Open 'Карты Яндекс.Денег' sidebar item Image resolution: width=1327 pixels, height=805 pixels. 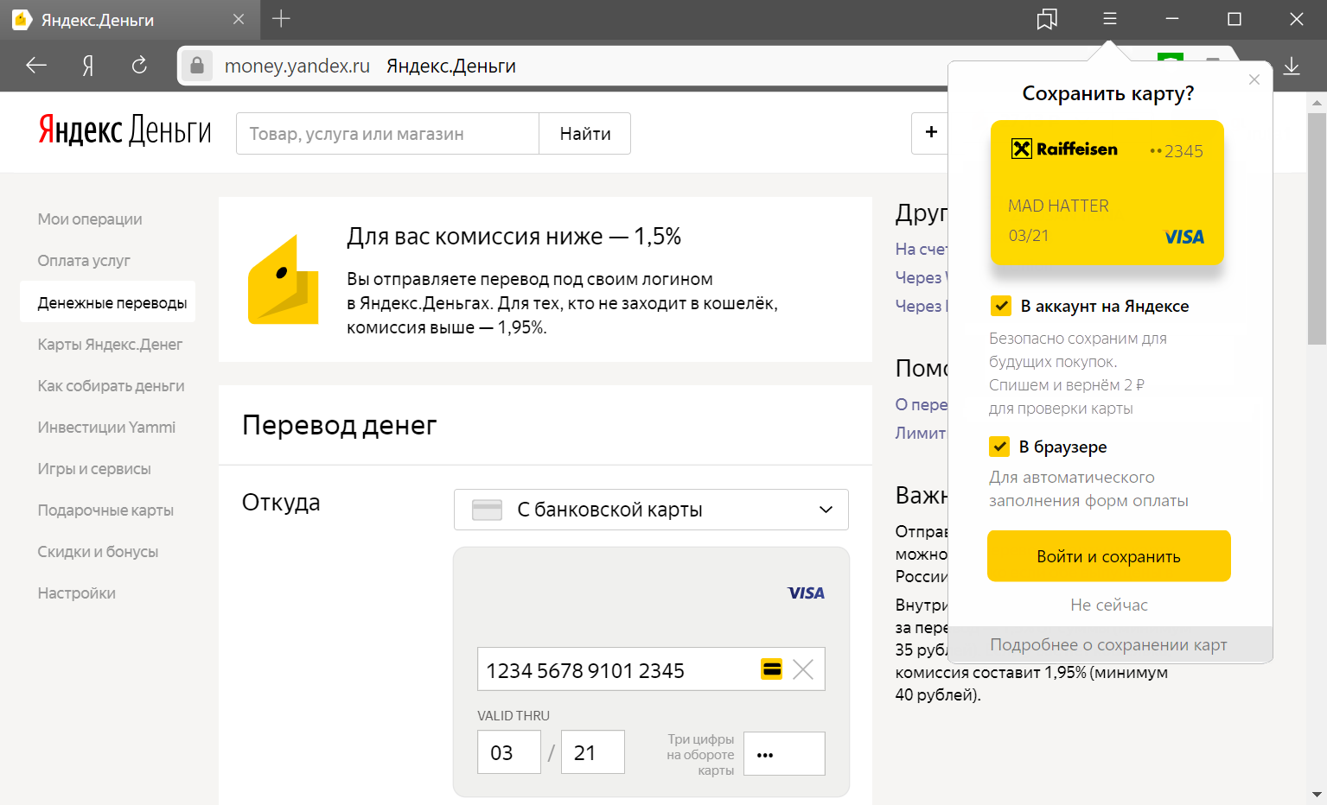click(x=110, y=345)
